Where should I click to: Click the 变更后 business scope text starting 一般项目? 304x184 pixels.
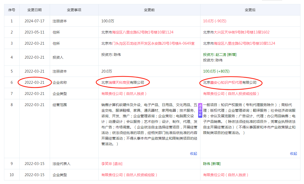point(249,119)
